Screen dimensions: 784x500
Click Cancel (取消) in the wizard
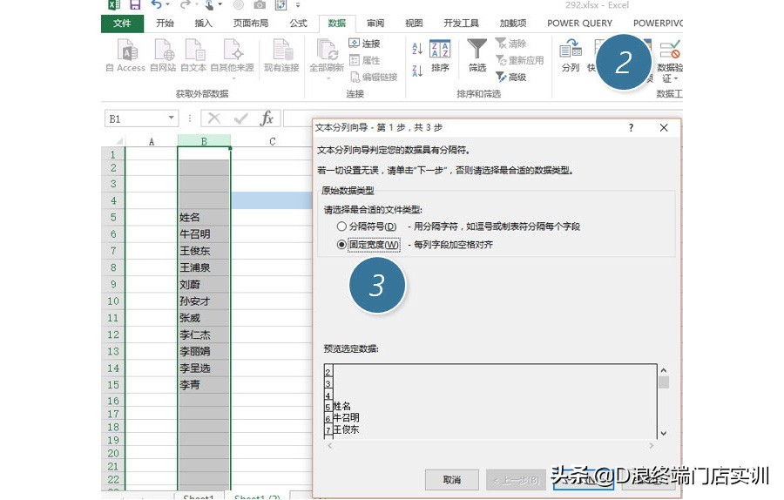(x=452, y=480)
